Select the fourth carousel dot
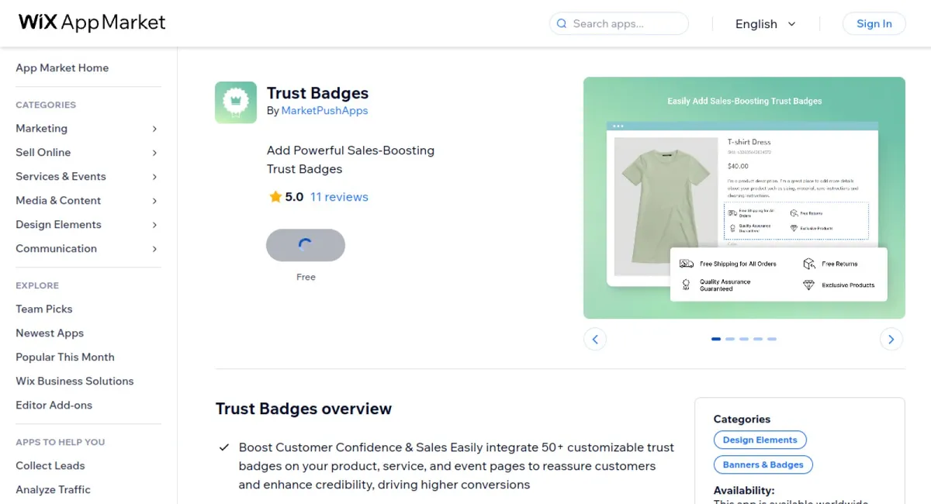 (x=758, y=339)
